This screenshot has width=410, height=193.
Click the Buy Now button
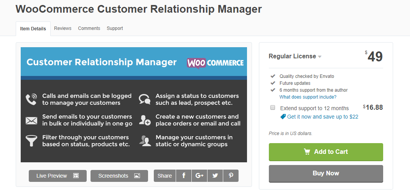tap(326, 173)
